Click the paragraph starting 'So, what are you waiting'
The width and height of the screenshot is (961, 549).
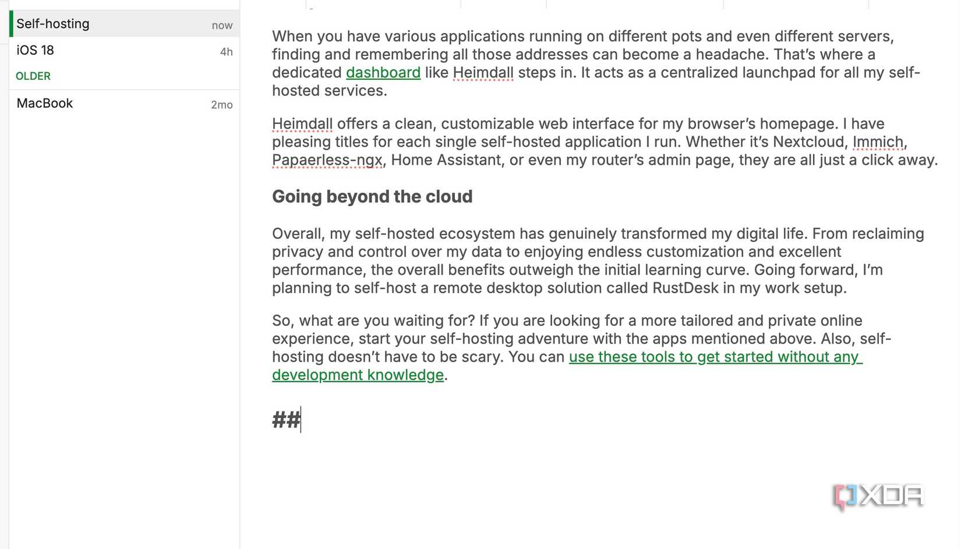[x=582, y=348]
